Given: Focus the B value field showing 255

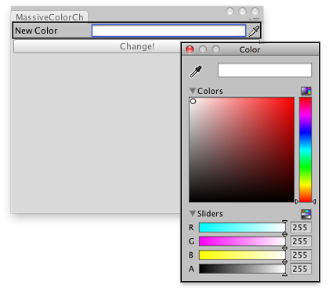Looking at the screenshot, I should coord(301,255).
